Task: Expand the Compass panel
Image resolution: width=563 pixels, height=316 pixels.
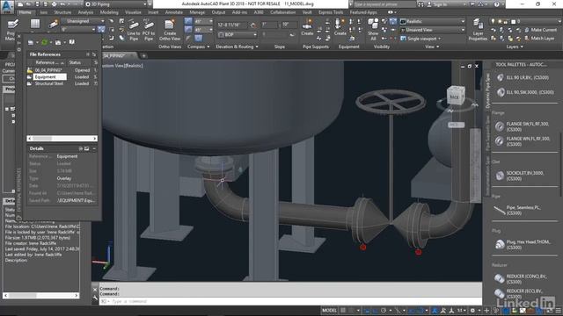Action: (198, 47)
